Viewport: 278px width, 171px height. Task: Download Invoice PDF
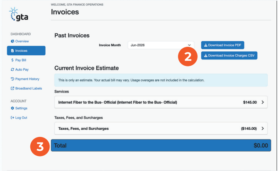(223, 45)
